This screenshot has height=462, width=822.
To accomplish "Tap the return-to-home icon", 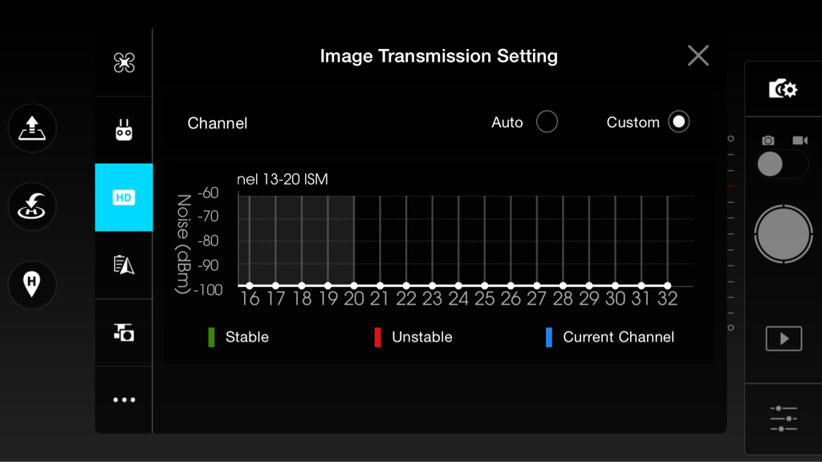I will pos(32,206).
